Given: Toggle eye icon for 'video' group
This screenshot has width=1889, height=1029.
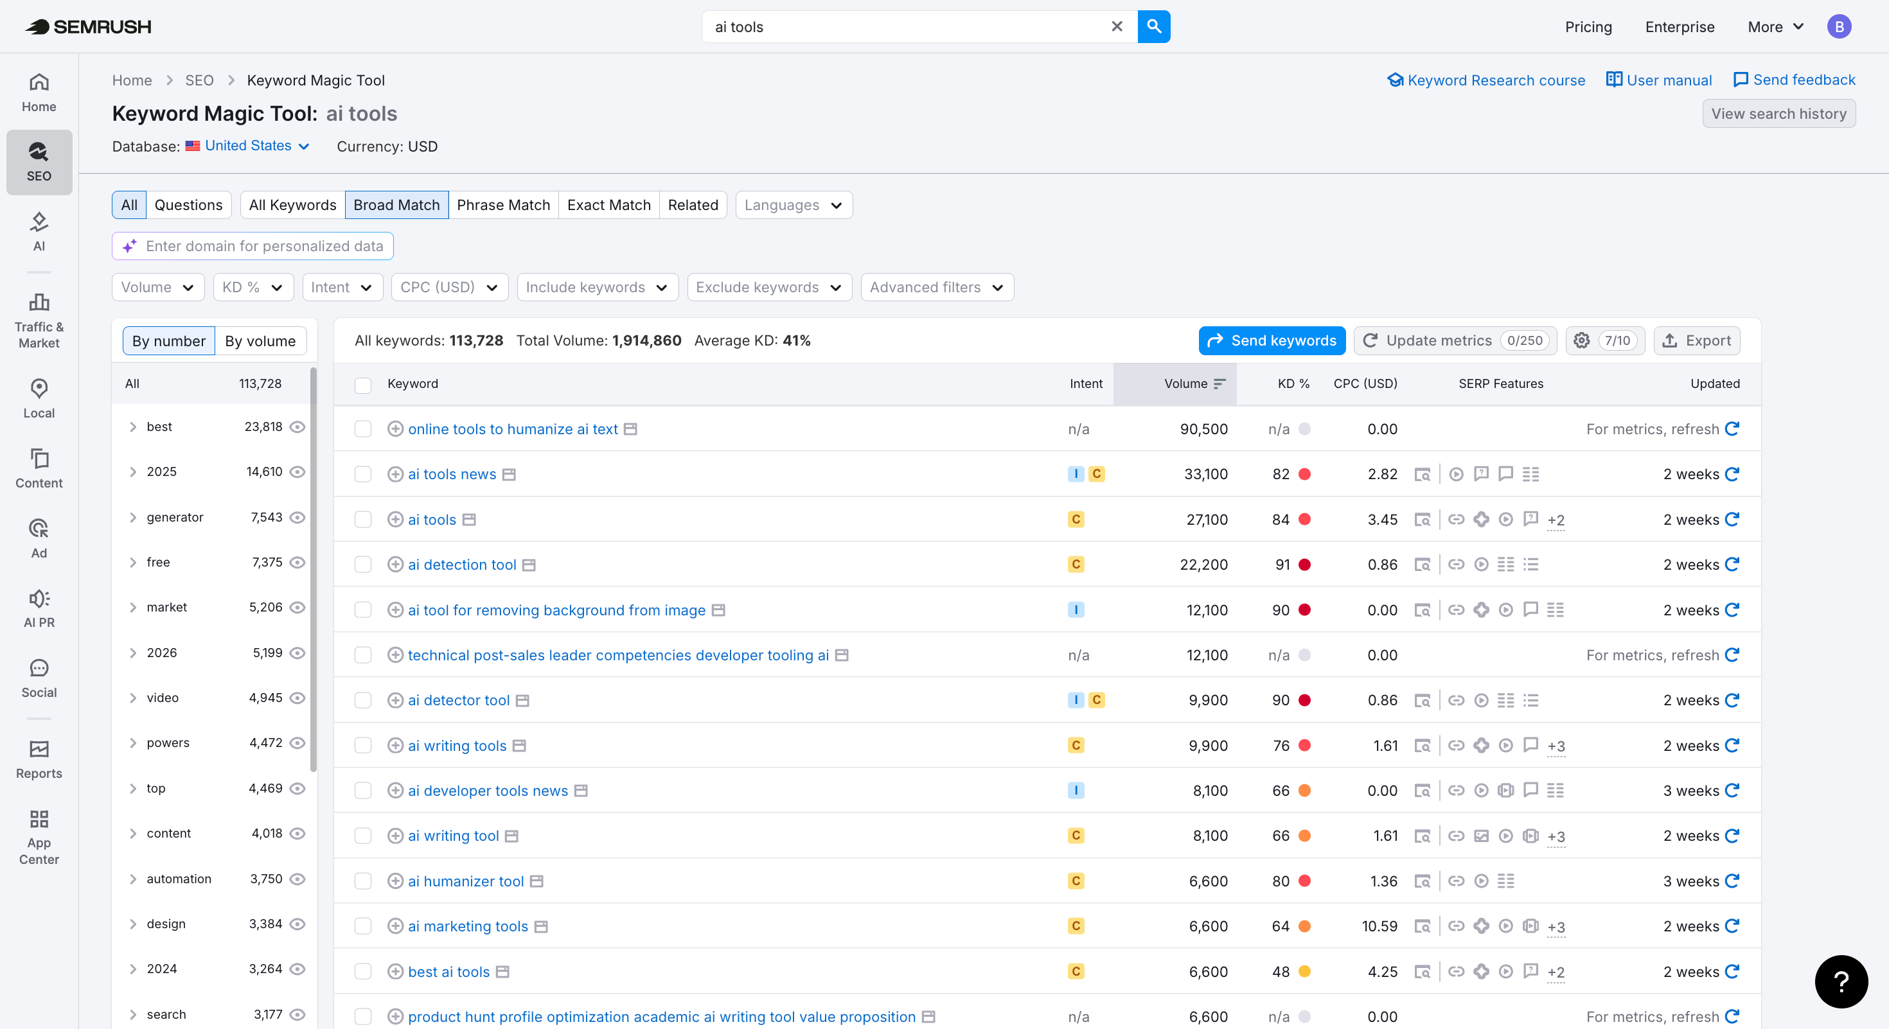Looking at the screenshot, I should [297, 697].
